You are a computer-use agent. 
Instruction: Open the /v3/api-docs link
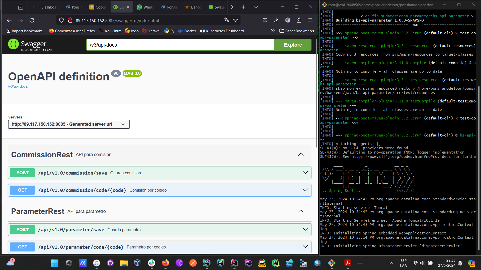click(18, 86)
